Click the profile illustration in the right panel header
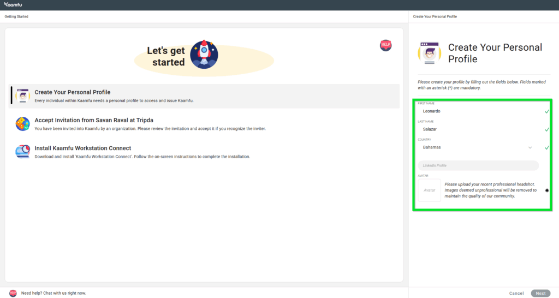This screenshot has width=559, height=298. tap(429, 52)
